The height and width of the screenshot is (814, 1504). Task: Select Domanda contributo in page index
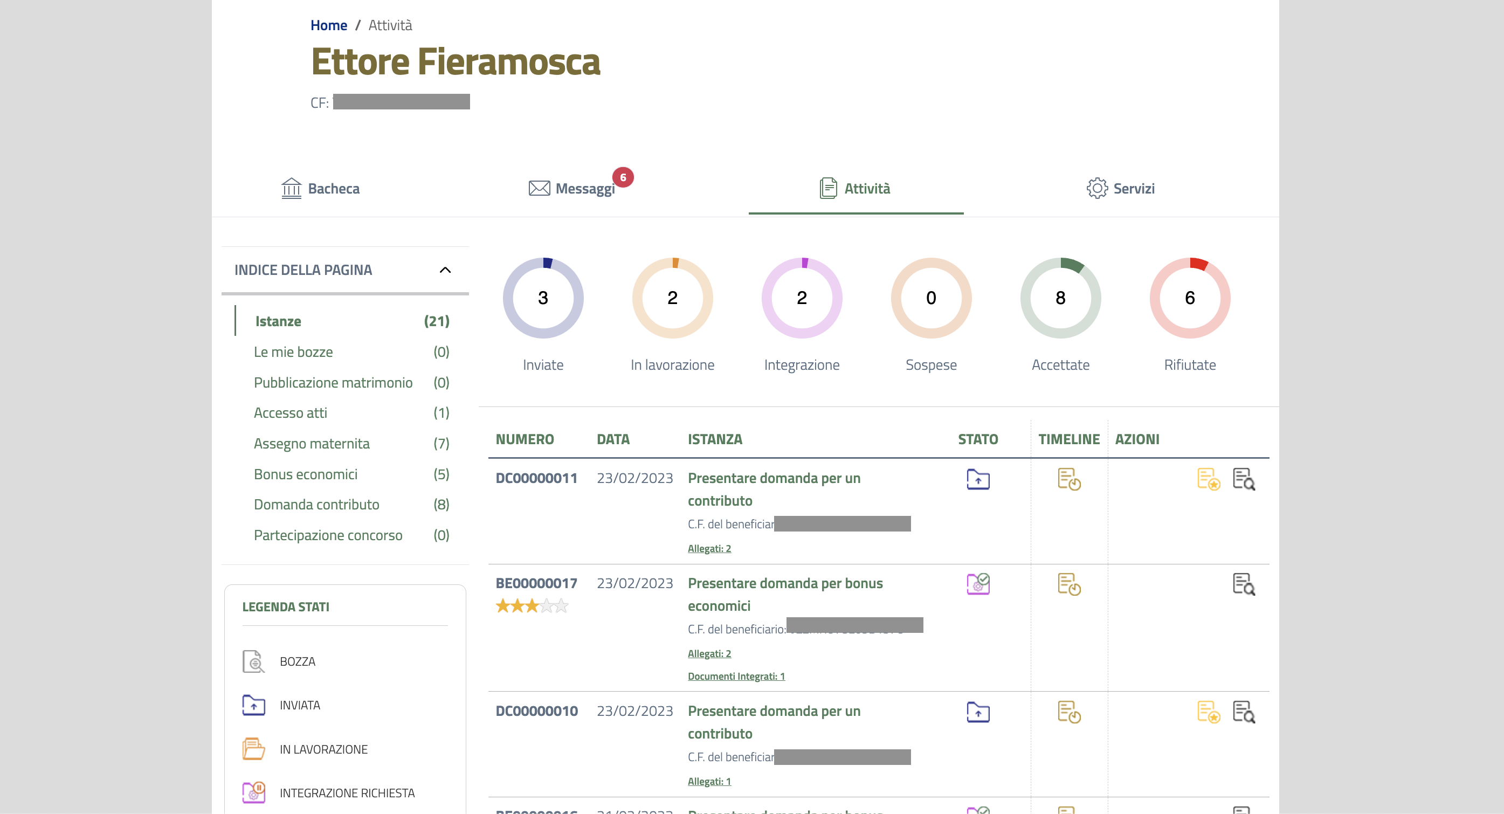316,505
